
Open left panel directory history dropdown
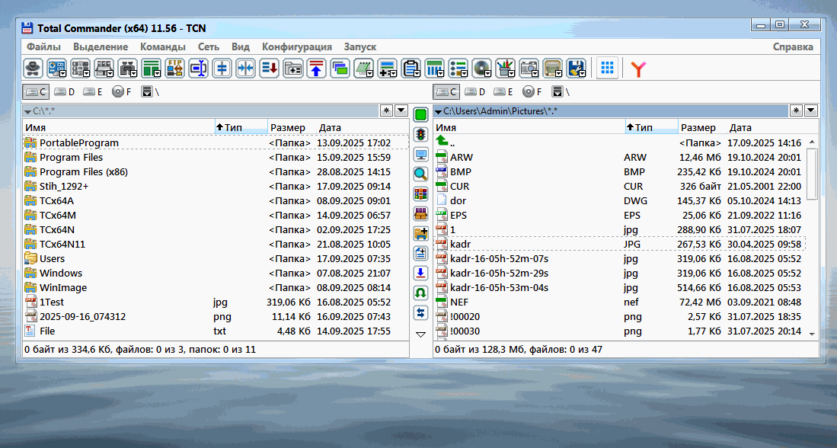401,111
